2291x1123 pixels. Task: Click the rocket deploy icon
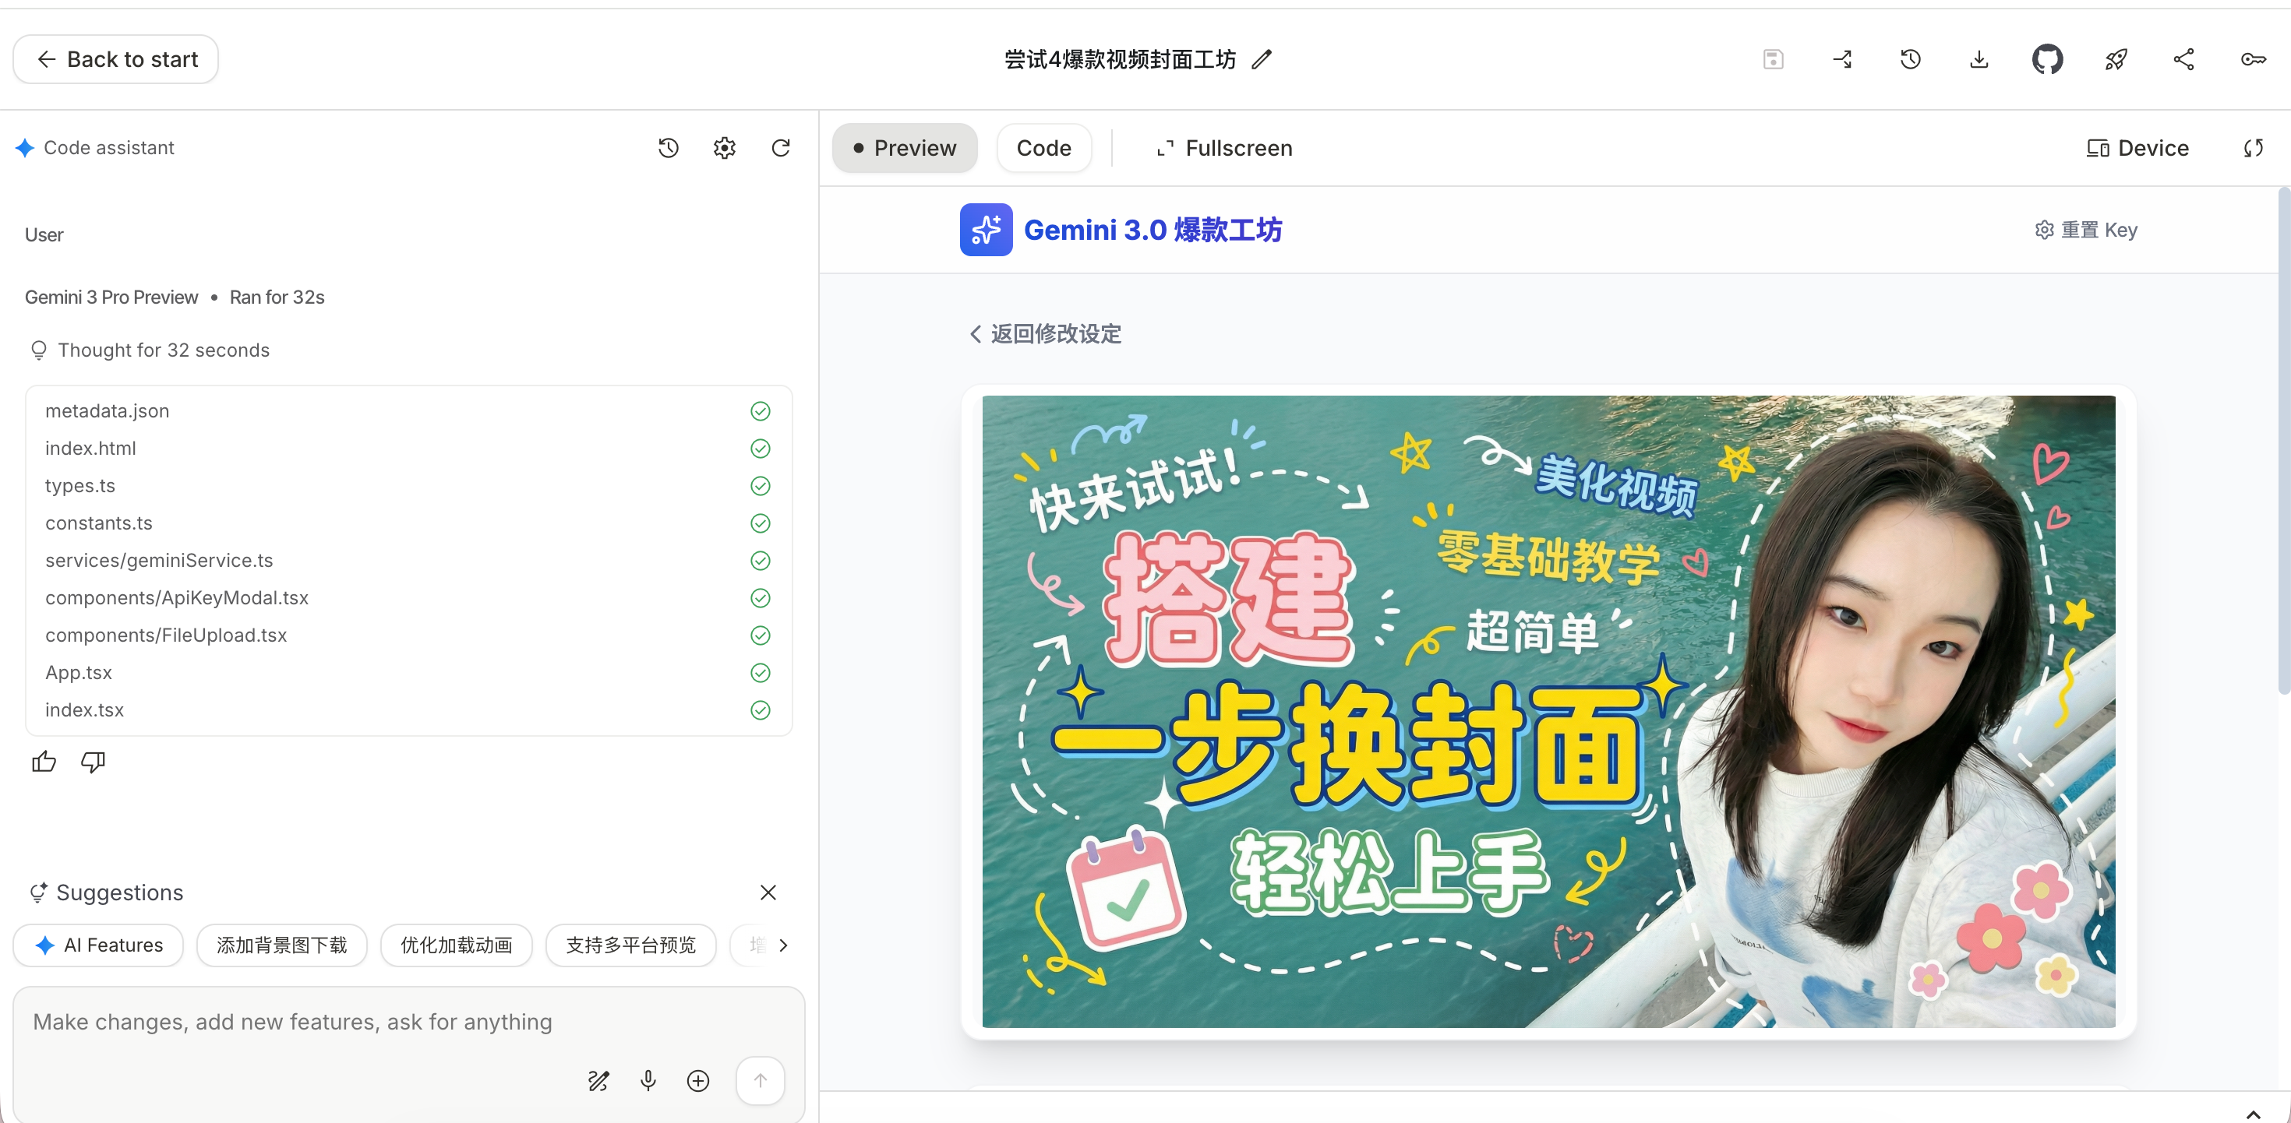pos(2116,59)
